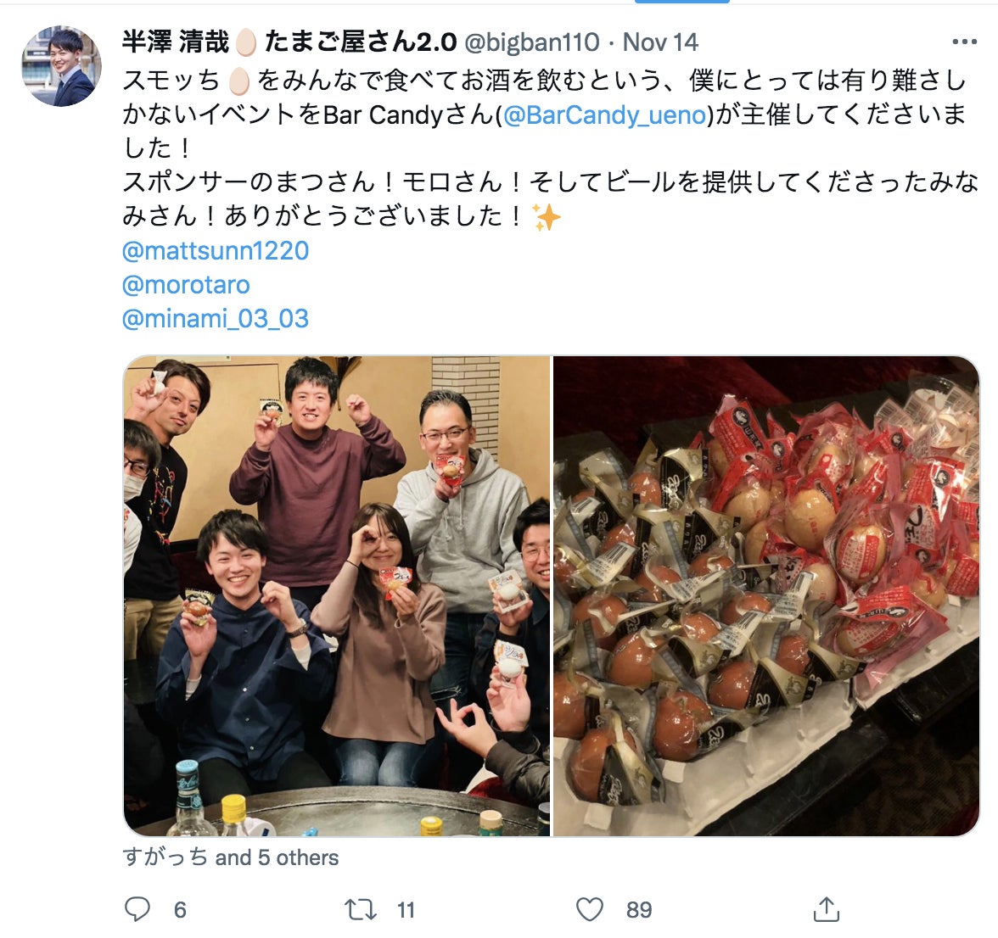This screenshot has height=938, width=998.
Task: Click the @bigban110 handle
Action: pyautogui.click(x=532, y=42)
